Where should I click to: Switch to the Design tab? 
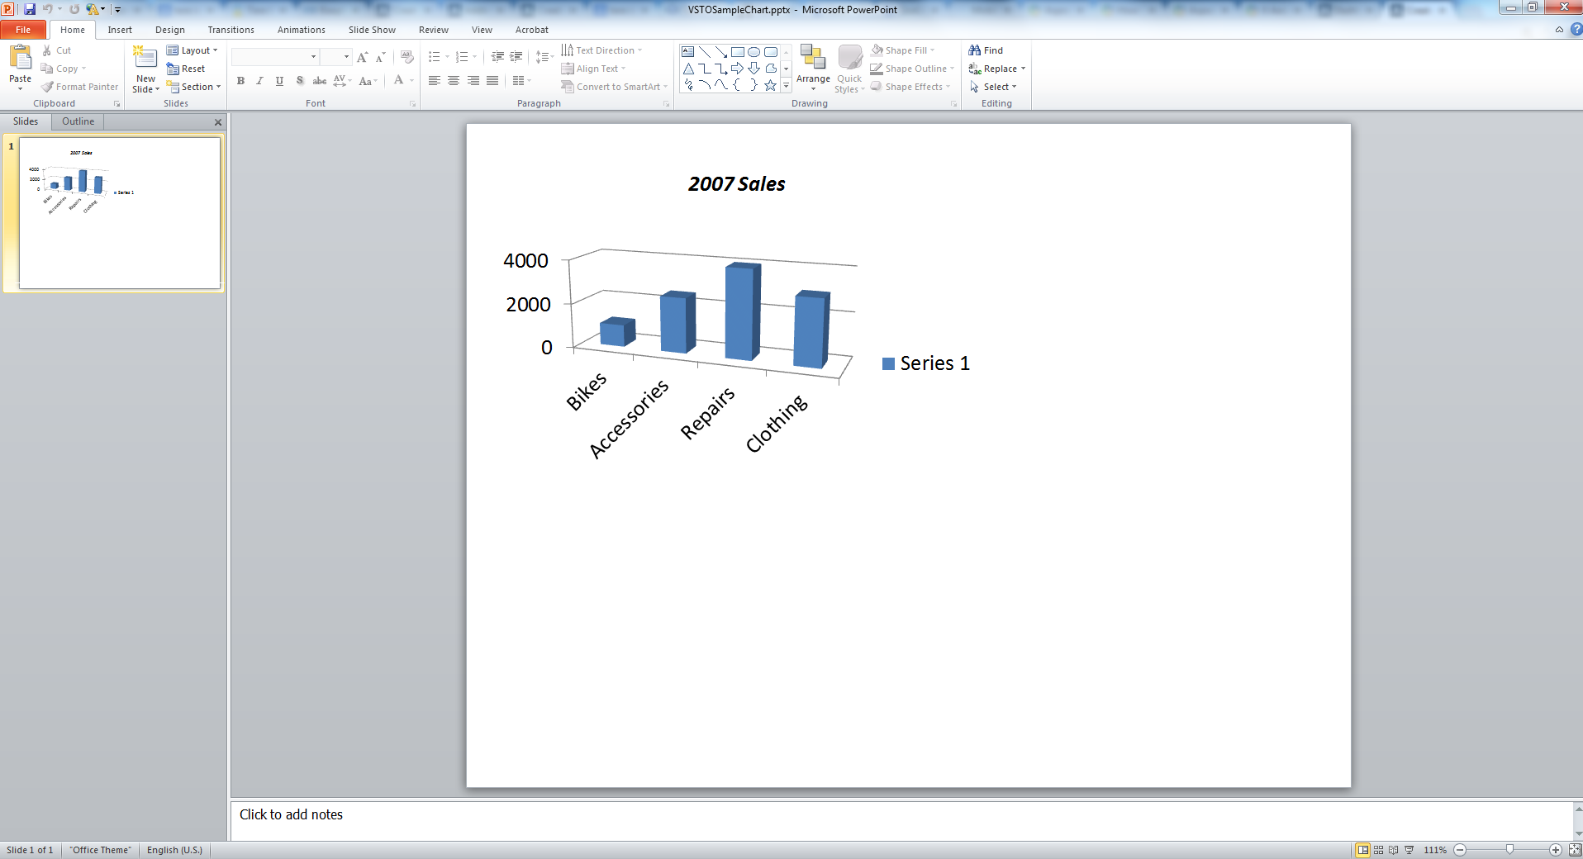pyautogui.click(x=169, y=30)
